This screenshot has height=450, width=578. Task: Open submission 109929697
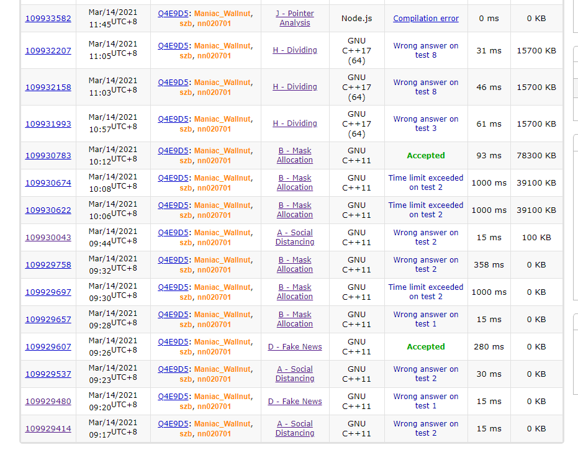pos(48,292)
